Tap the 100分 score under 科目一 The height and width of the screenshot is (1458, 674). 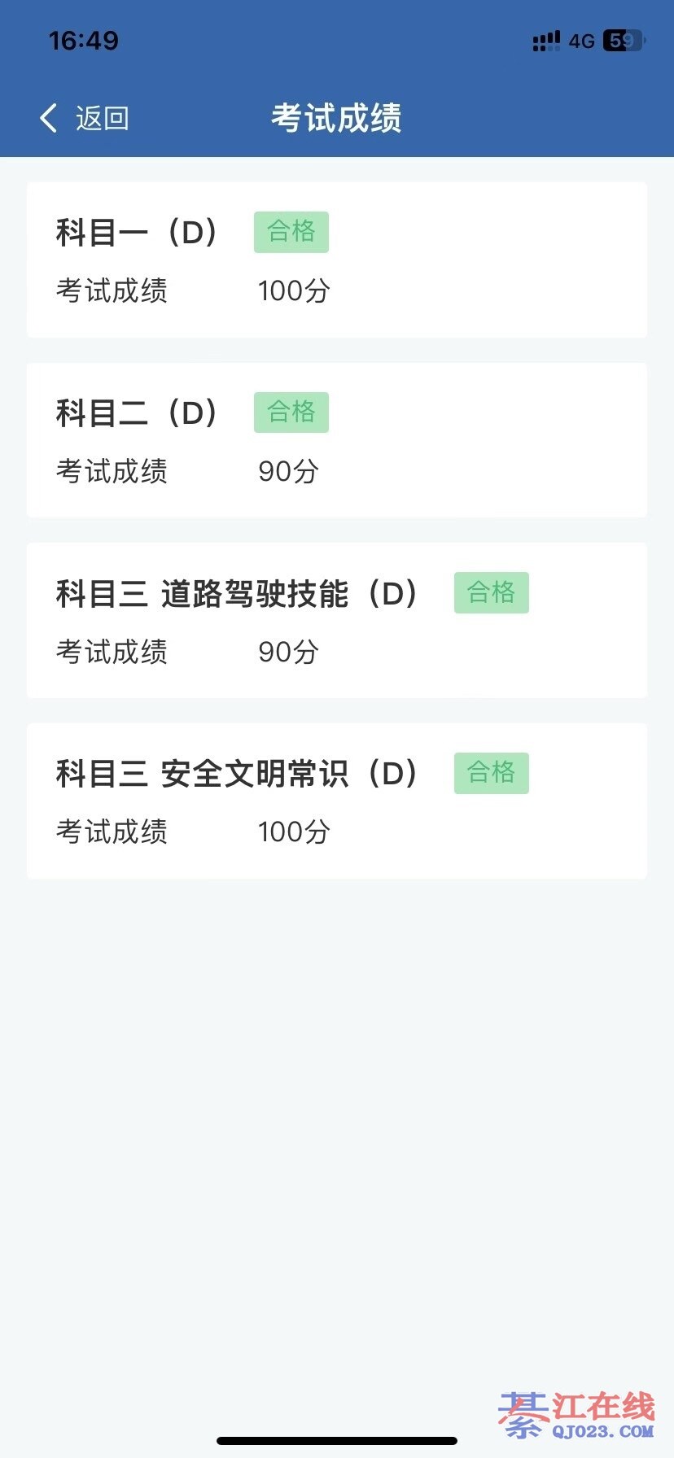294,290
